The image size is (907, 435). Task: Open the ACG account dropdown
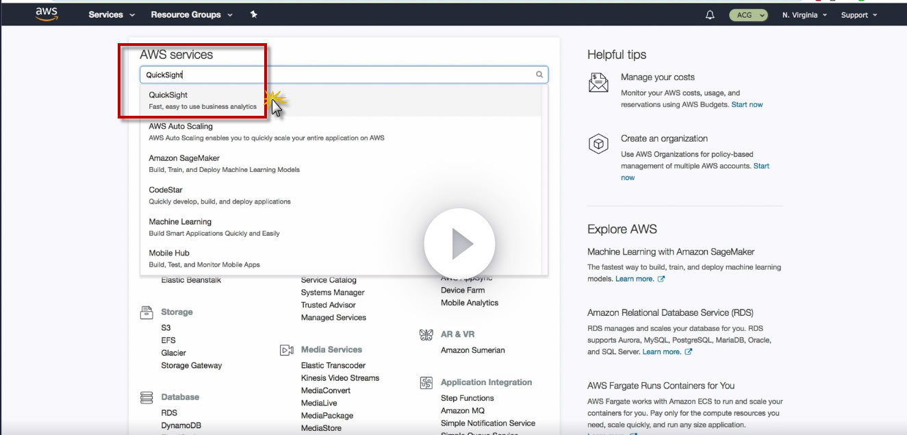[x=748, y=14]
